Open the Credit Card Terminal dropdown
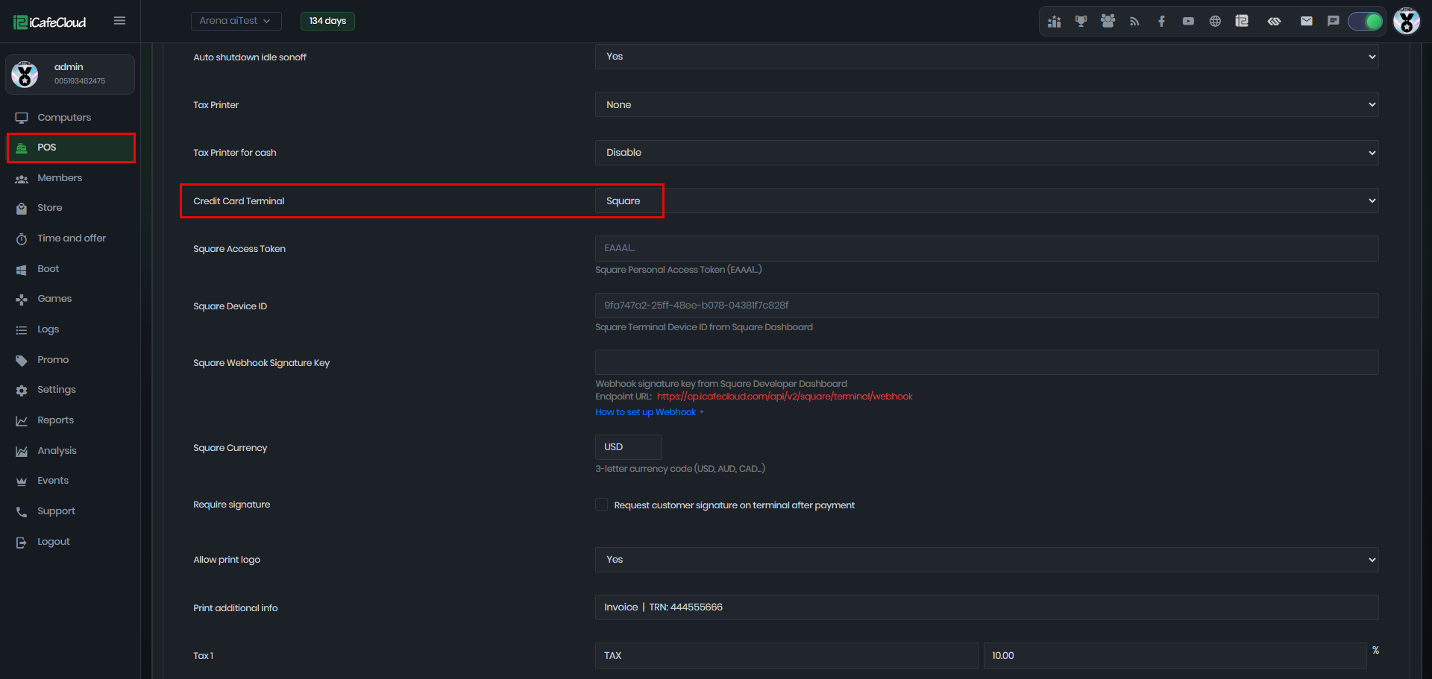The height and width of the screenshot is (679, 1432). click(987, 200)
